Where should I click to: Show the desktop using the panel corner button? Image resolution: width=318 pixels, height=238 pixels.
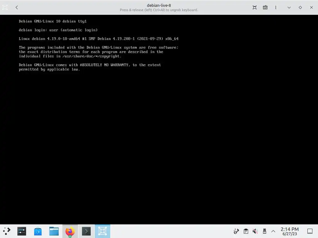click(x=310, y=231)
